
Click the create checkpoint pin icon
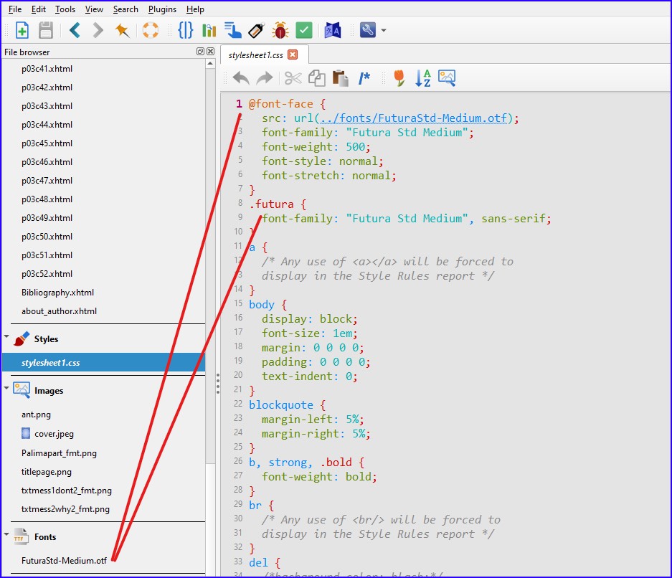click(123, 30)
